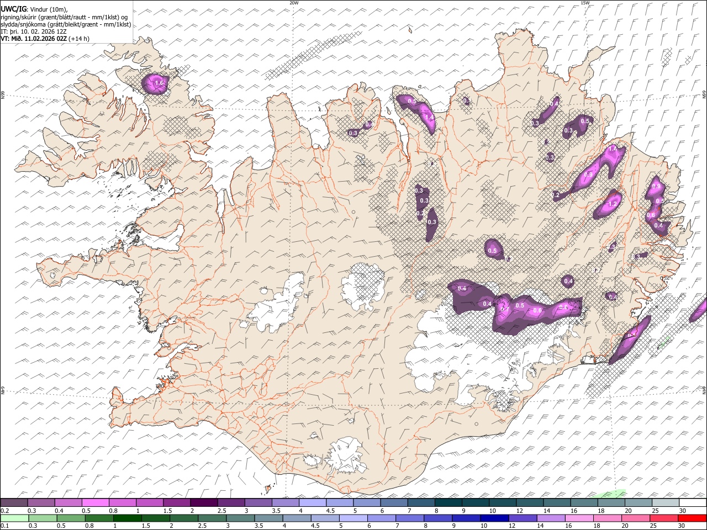Screen dimensions: 707x530
Task: Pick the magenta-purple snow swatch between 1.5 and 2
Action: (177, 502)
